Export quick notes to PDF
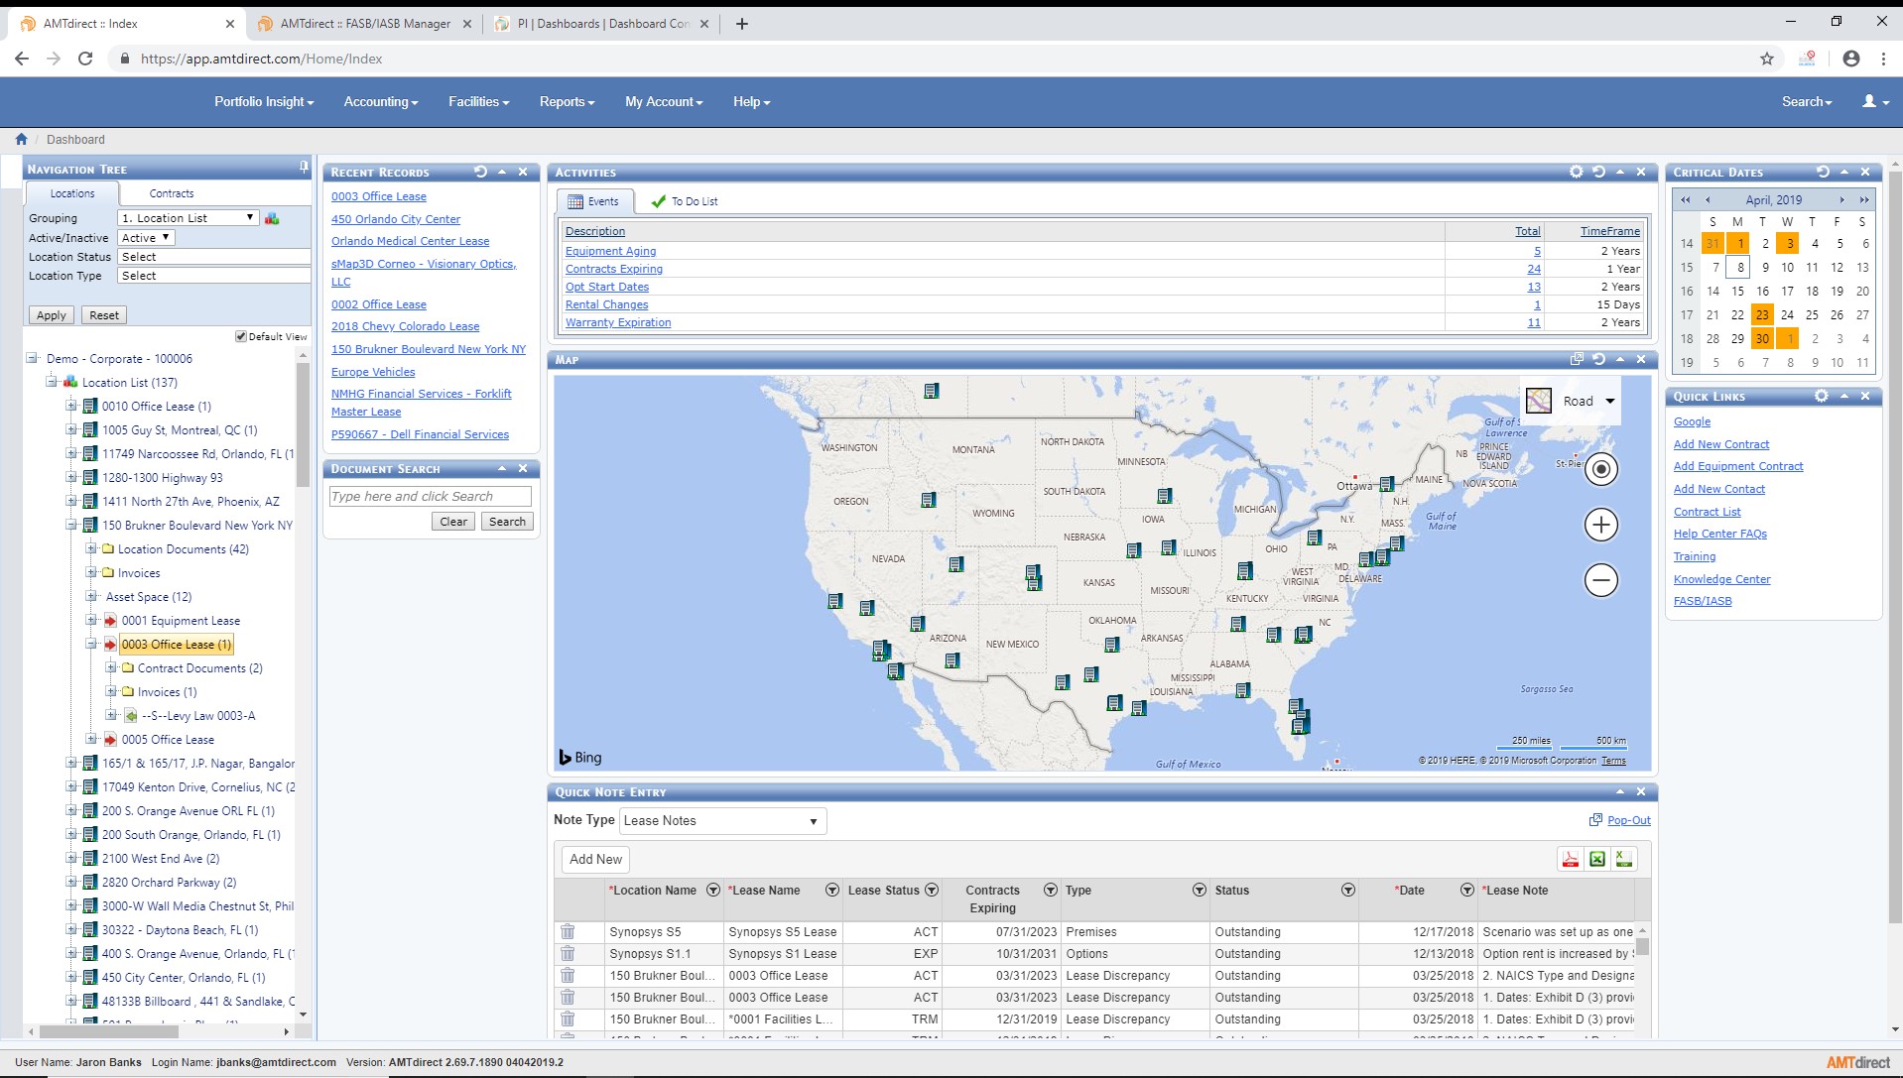 click(x=1571, y=860)
